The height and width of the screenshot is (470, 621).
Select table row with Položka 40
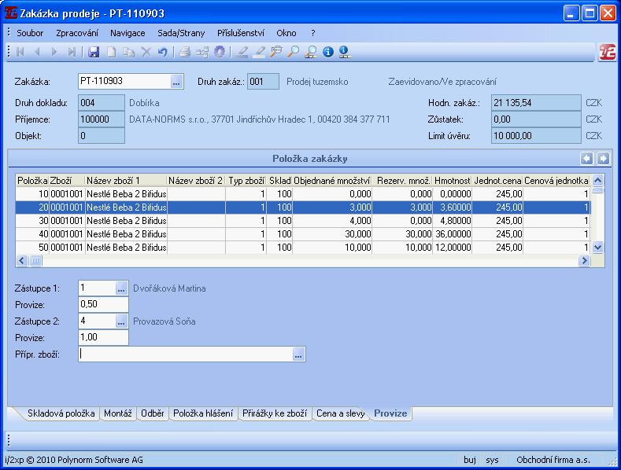[303, 234]
